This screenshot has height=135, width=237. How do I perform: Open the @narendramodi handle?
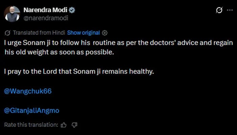click(x=46, y=18)
